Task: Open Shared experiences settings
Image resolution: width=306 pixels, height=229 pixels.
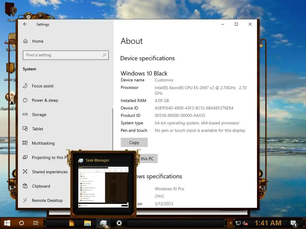Action: click(x=50, y=172)
